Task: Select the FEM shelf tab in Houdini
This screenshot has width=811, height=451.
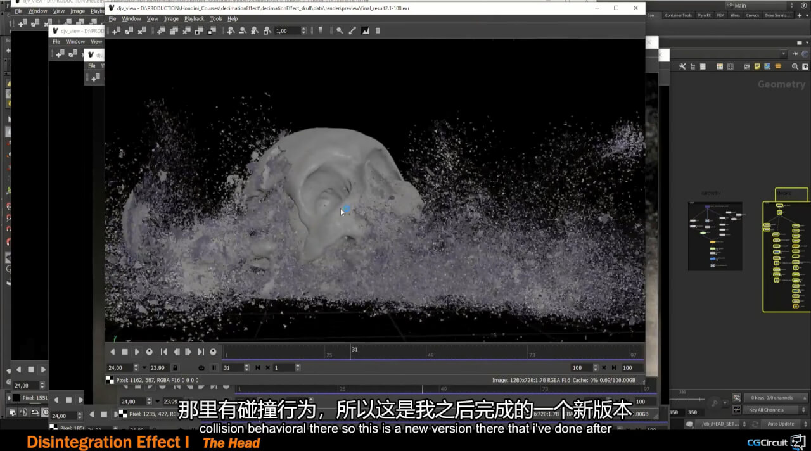Action: [720, 15]
